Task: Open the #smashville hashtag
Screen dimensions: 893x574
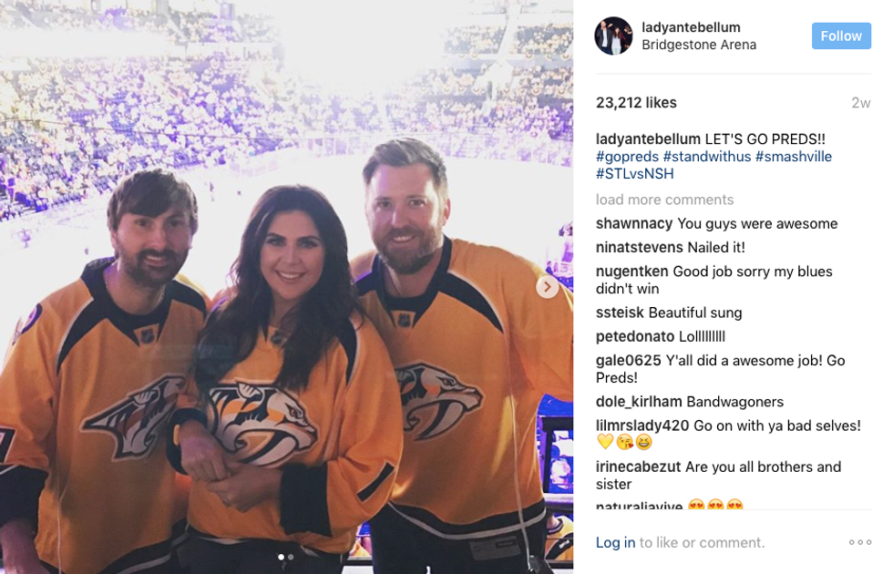Action: 794,157
